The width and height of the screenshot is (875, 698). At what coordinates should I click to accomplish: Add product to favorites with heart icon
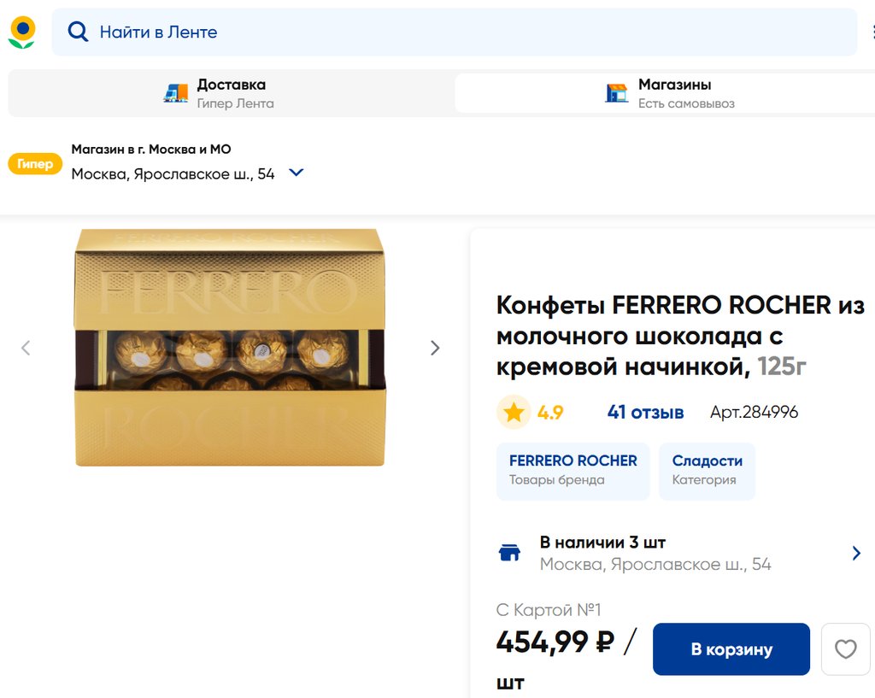pyautogui.click(x=845, y=649)
